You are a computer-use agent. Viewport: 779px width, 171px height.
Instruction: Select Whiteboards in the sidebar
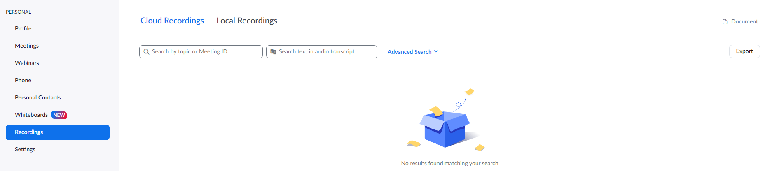tap(31, 115)
